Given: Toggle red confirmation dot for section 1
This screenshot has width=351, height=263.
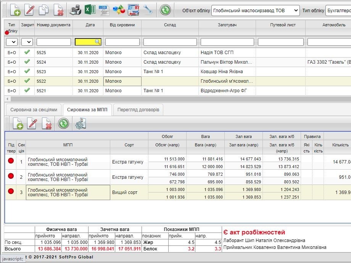Looking at the screenshot, I should 11,160.
